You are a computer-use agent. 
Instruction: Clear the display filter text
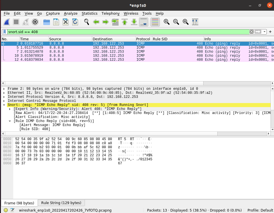pyautogui.click(x=252, y=32)
